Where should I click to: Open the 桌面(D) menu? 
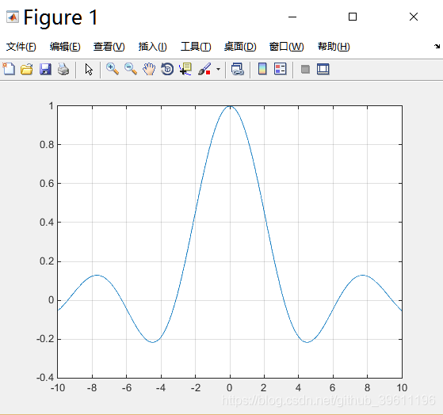click(240, 47)
